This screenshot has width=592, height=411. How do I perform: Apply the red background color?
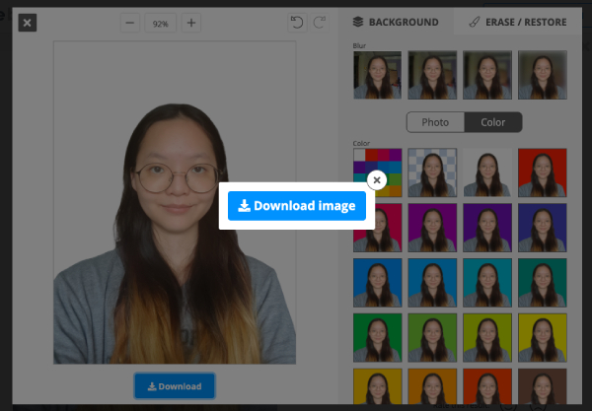coord(543,172)
